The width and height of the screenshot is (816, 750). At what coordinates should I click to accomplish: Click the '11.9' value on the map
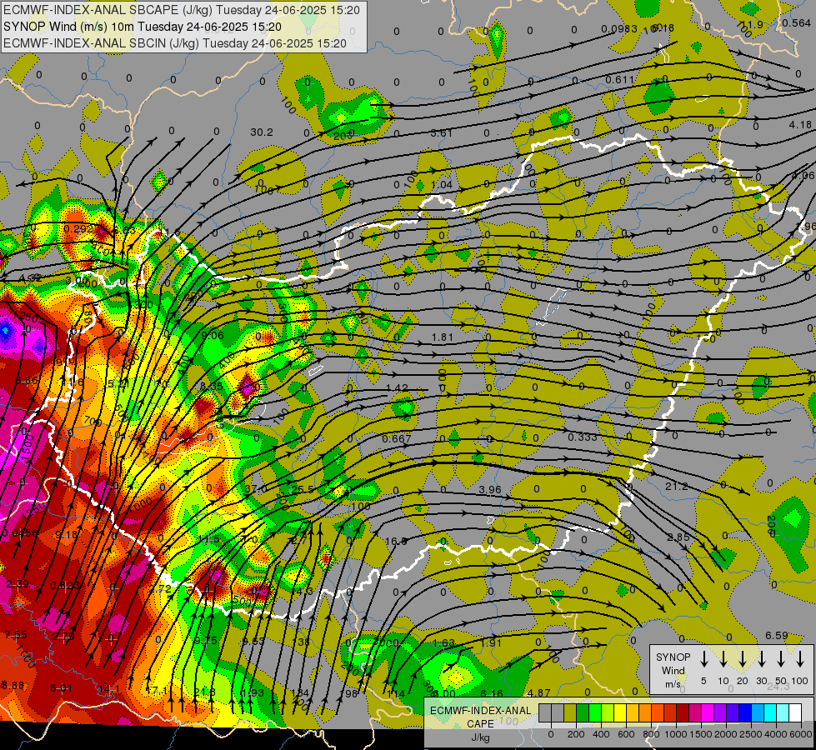click(x=752, y=24)
